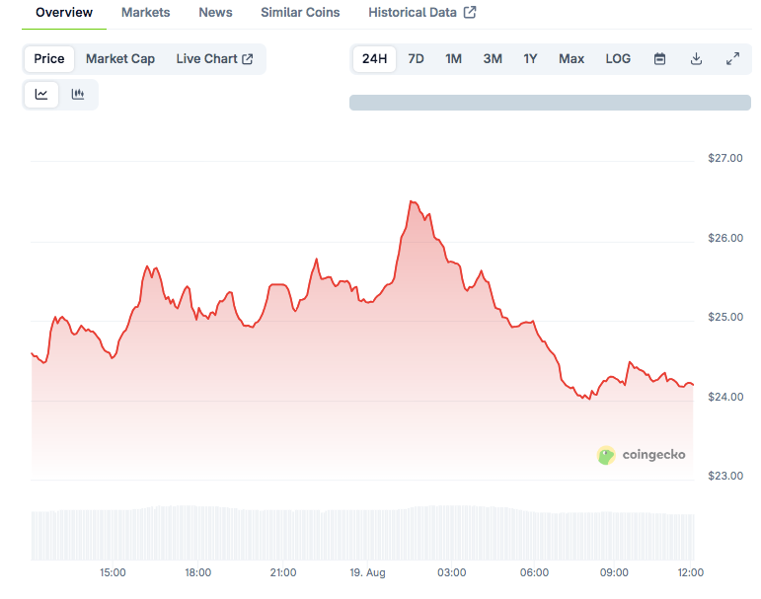The height and width of the screenshot is (599, 761).
Task: Click the external-link icon beside Live Chart
Action: [248, 59]
